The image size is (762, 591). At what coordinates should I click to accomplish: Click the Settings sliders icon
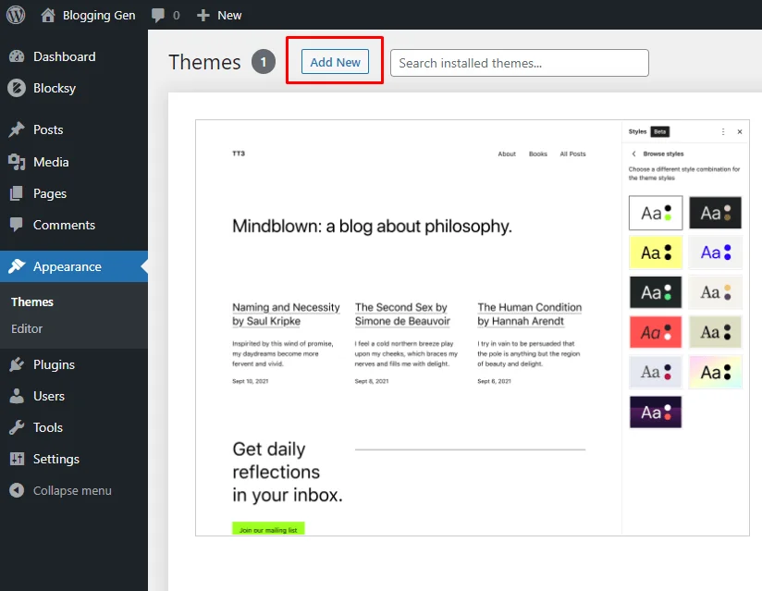[17, 460]
